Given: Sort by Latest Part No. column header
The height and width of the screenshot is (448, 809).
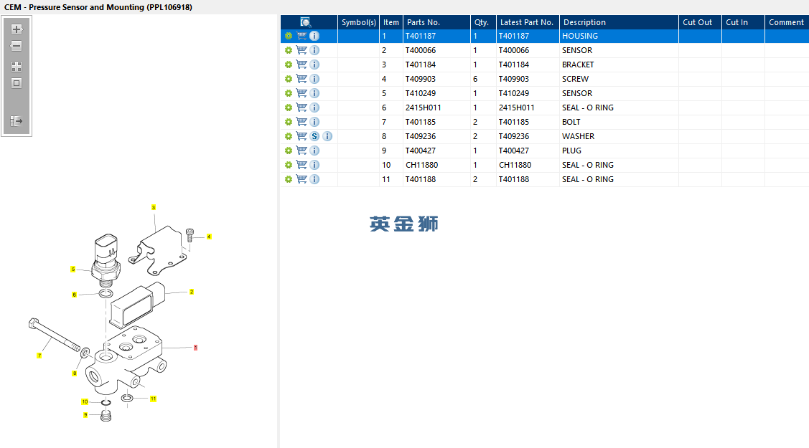Looking at the screenshot, I should click(528, 22).
